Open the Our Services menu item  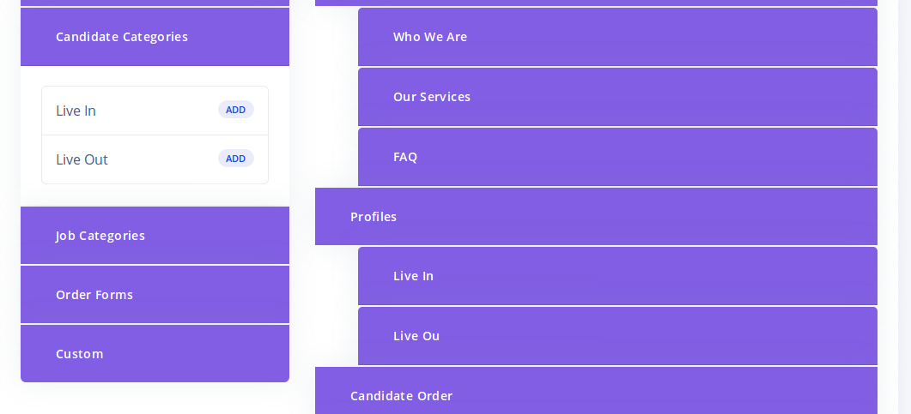(x=617, y=97)
